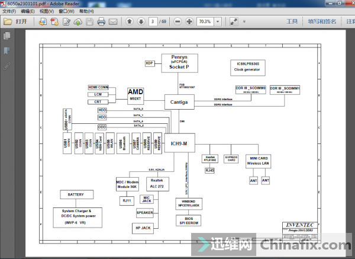Image resolution: width=355 pixels, height=259 pixels.
Task: Go to next page arrow
Action: [141, 21]
